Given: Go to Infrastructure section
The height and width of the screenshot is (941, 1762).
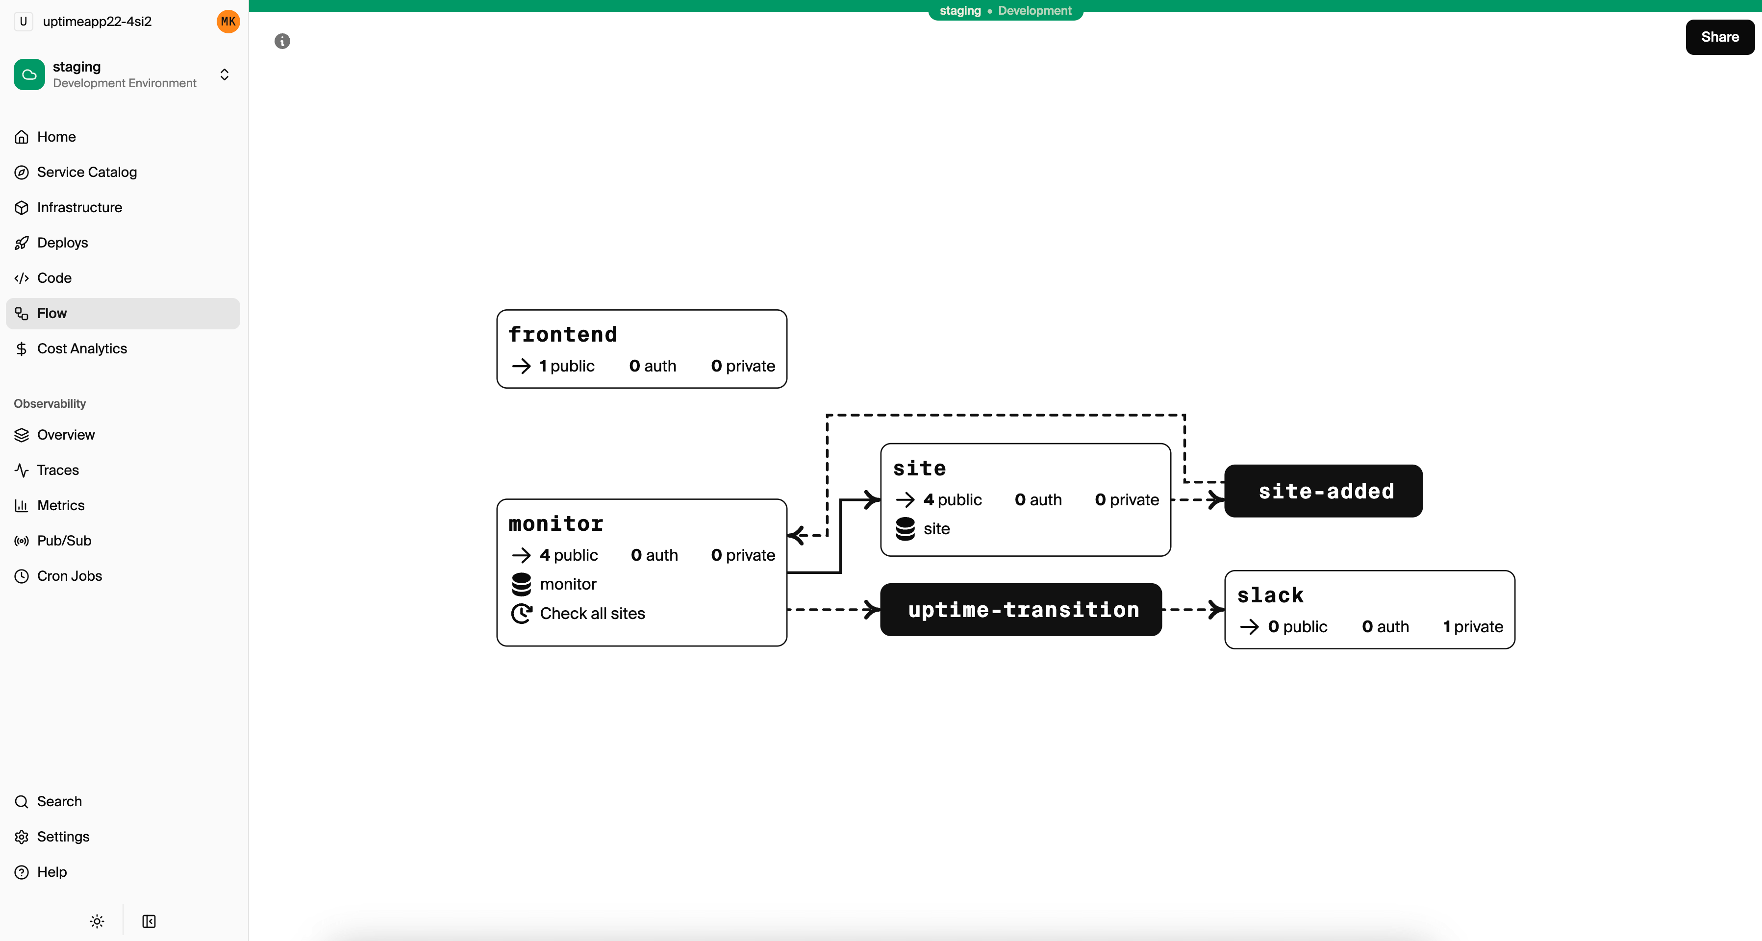Looking at the screenshot, I should [79, 207].
